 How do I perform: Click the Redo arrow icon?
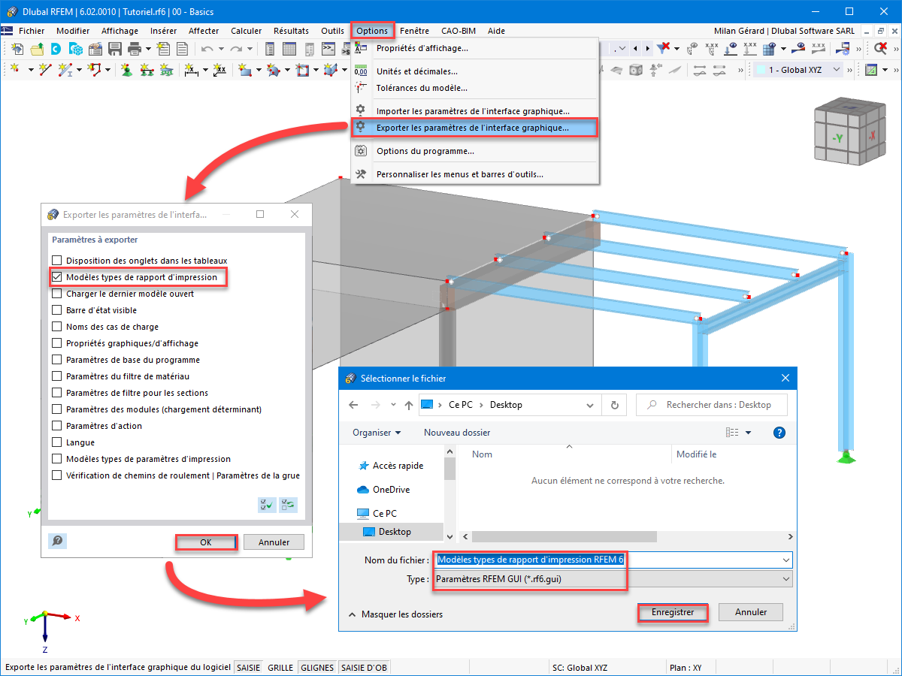236,49
